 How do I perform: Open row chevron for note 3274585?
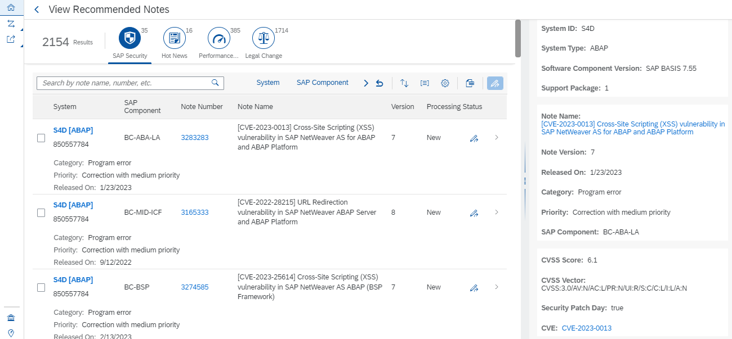(x=496, y=287)
